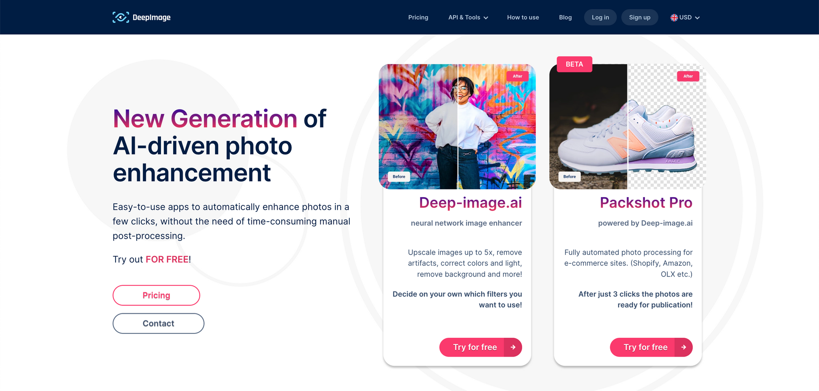Click the BETA badge on Packshot card
The height and width of the screenshot is (391, 819).
coord(575,64)
